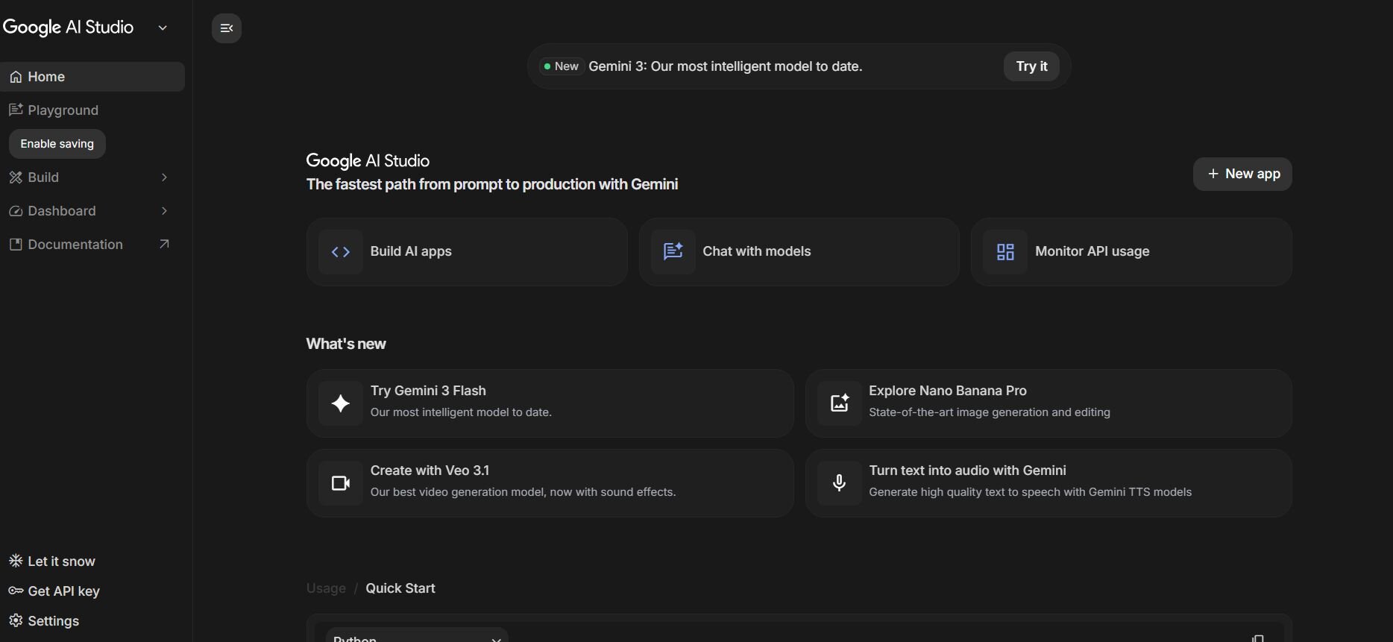Collapse the sidebar with the toggle icon

(x=227, y=28)
